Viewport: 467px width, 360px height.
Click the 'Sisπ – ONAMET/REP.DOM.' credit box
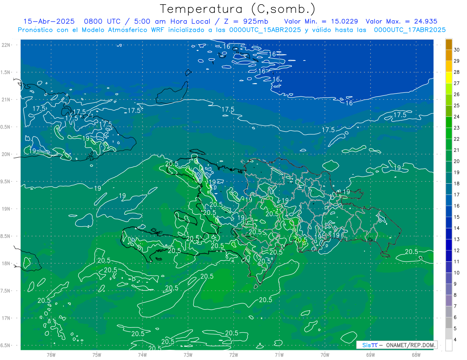397,345
